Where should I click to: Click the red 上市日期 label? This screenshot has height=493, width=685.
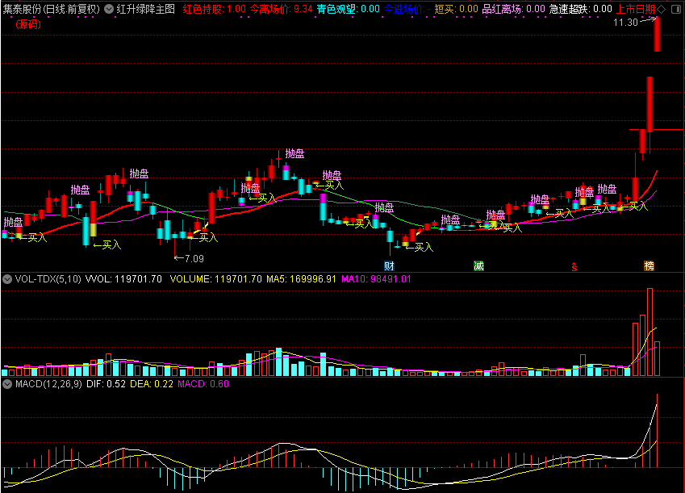(636, 9)
